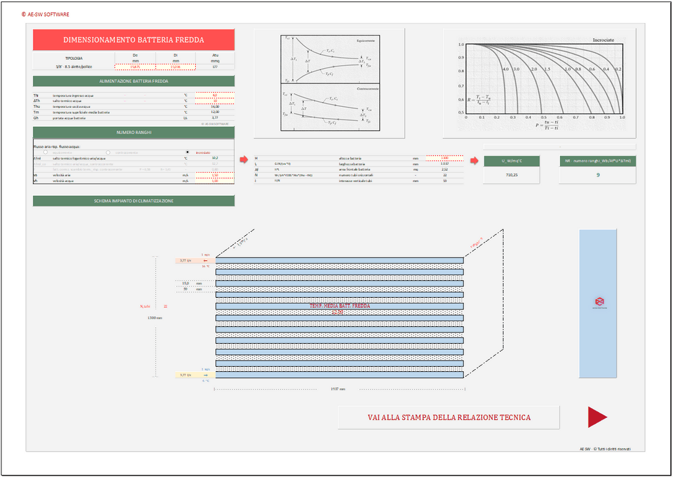Click the NUMERO RANGHI section header

[x=133, y=132]
